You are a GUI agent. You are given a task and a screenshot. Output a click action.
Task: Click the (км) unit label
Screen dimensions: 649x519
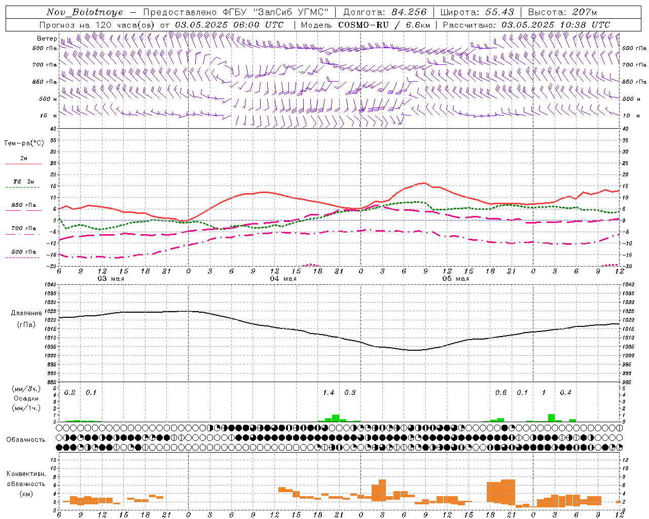26,494
